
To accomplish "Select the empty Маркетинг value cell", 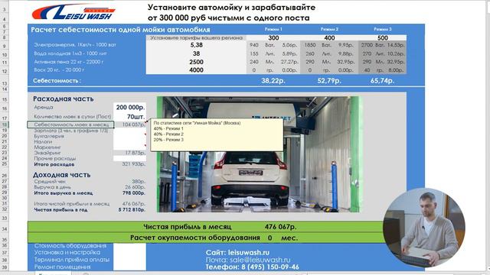I will (x=129, y=147).
